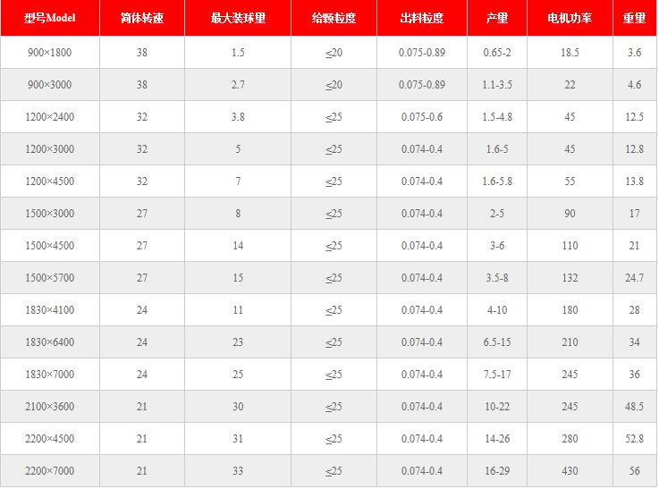Click the 电机功率 header cell
Screen dimensions: 659x489
pos(570,19)
